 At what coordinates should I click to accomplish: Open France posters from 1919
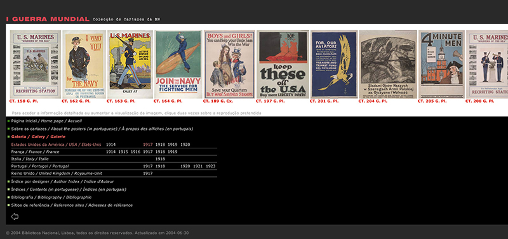click(173, 152)
